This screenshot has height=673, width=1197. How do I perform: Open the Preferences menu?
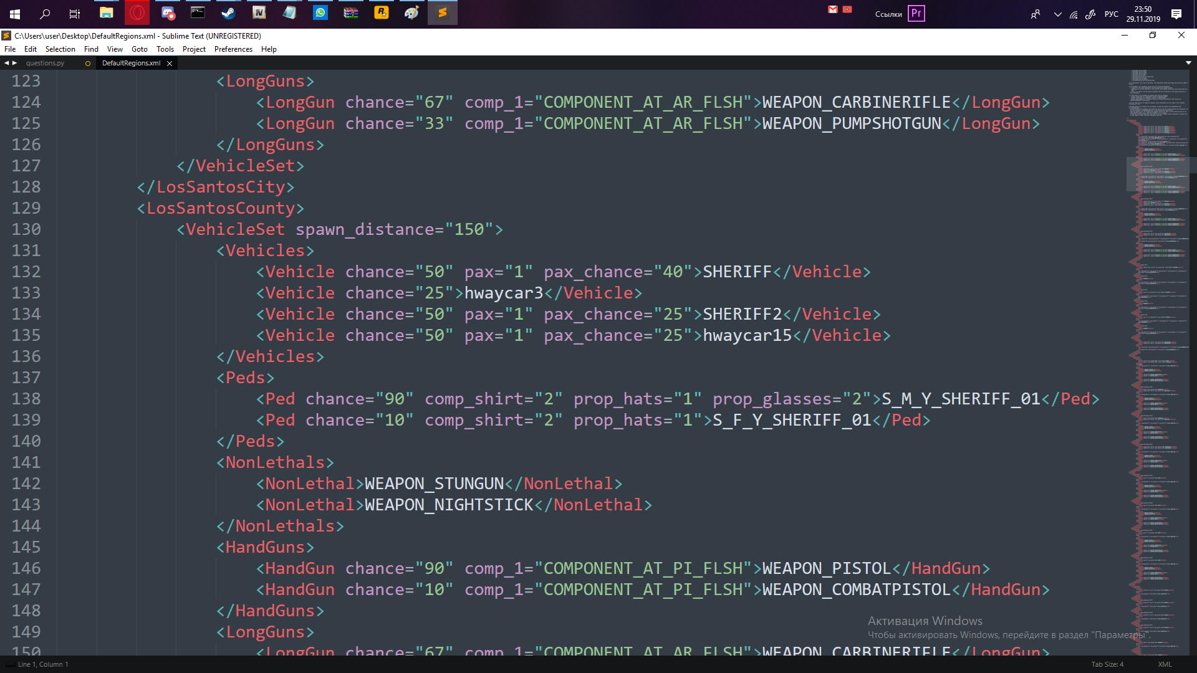[233, 49]
